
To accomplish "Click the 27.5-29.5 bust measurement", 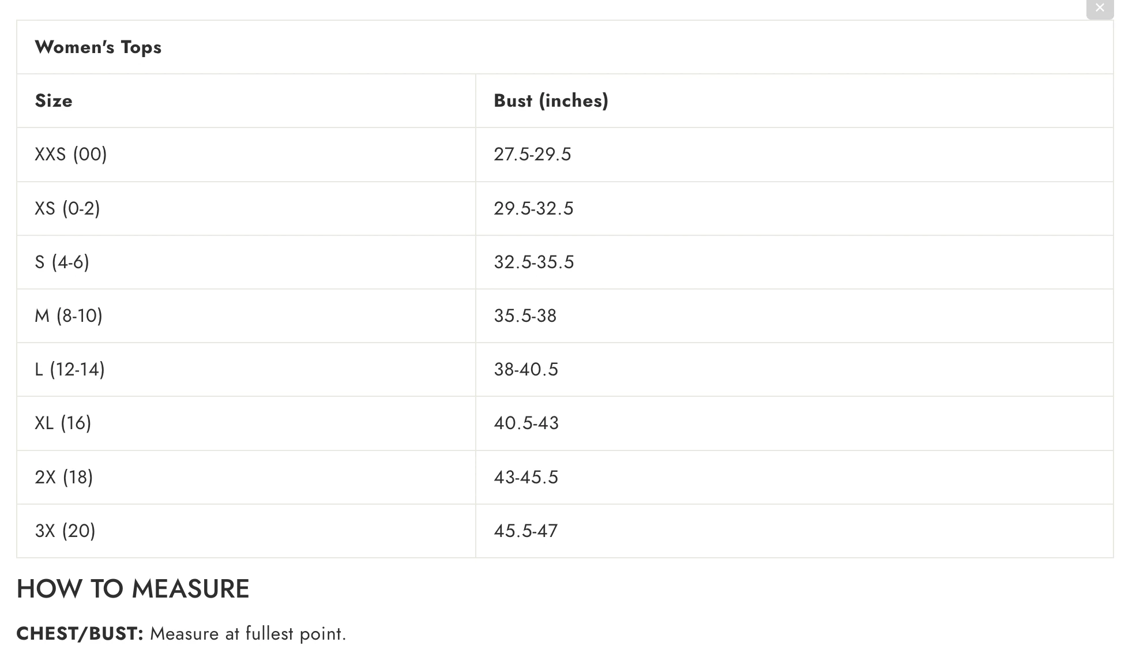I will coord(532,155).
